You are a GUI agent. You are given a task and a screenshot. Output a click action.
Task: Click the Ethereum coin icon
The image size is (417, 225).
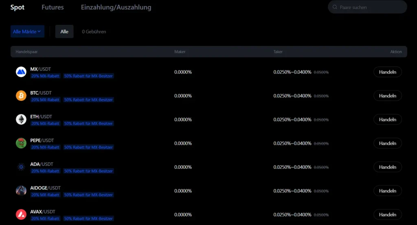pyautogui.click(x=21, y=119)
